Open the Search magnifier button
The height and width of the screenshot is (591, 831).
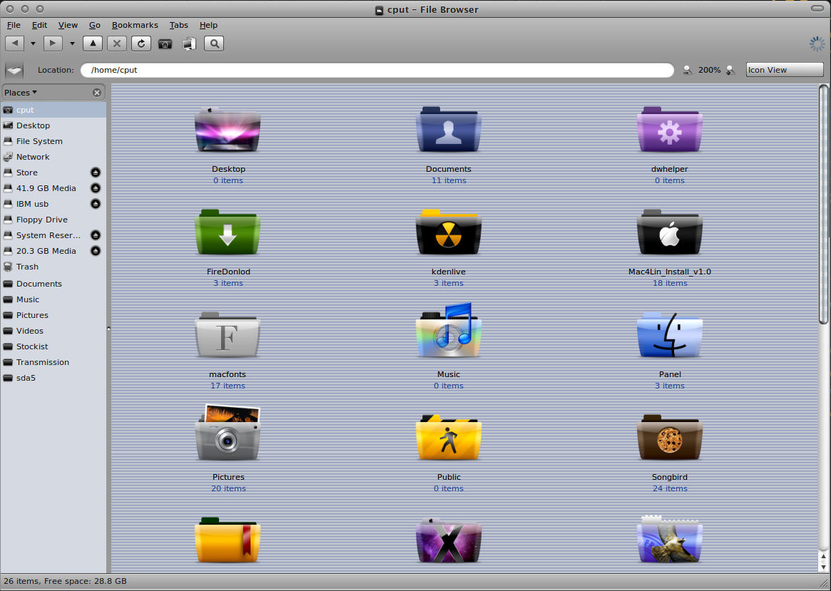click(214, 43)
